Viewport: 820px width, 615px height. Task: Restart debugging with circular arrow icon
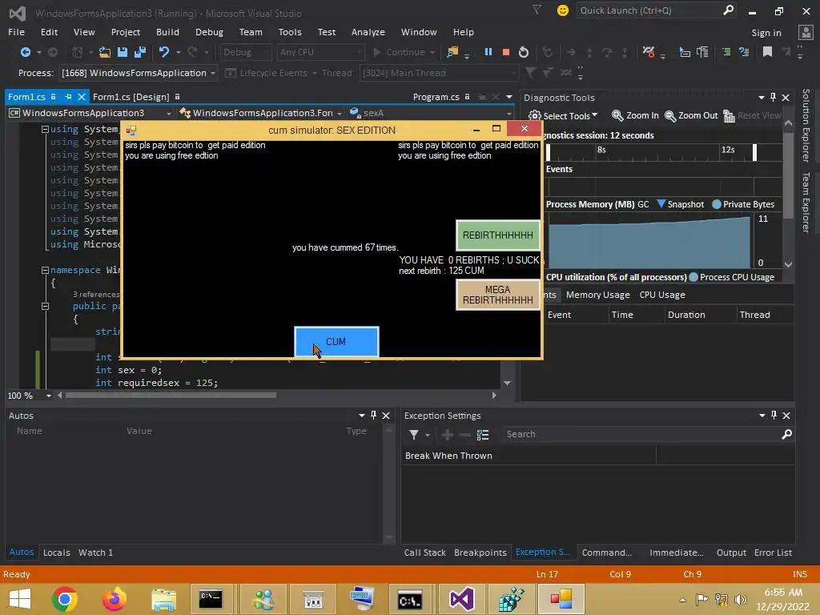point(524,52)
